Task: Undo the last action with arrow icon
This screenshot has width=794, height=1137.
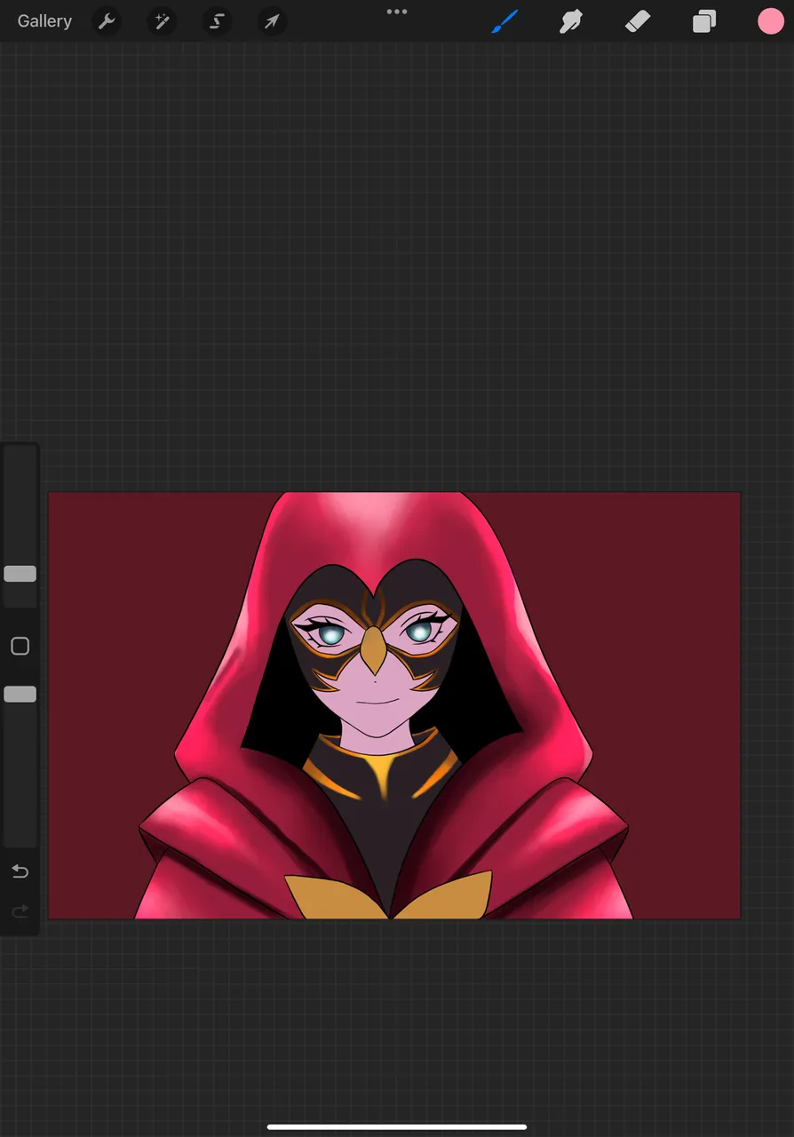Action: coord(20,871)
